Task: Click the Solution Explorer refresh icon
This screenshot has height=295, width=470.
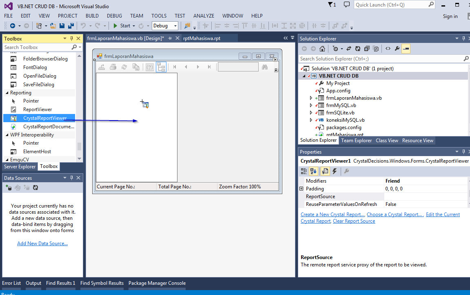Action: click(x=357, y=49)
